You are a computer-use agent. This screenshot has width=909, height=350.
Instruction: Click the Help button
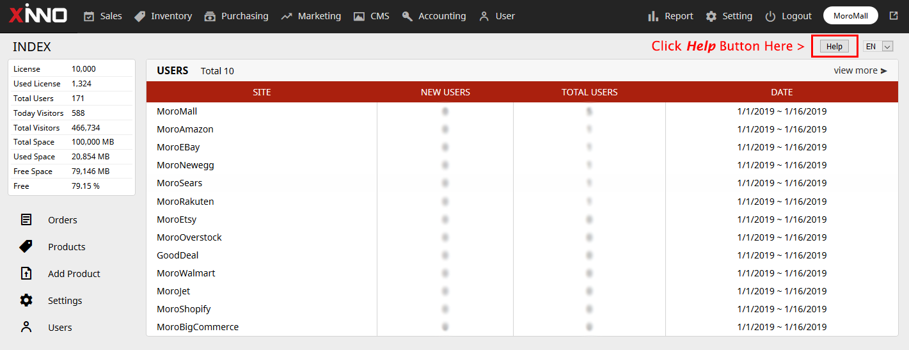[834, 47]
